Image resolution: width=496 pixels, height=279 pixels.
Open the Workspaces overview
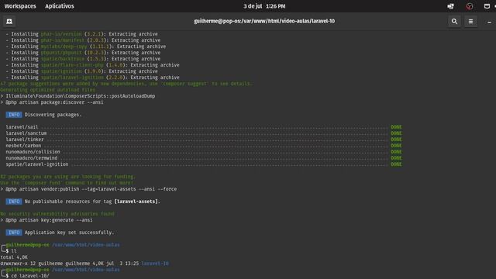coord(20,6)
